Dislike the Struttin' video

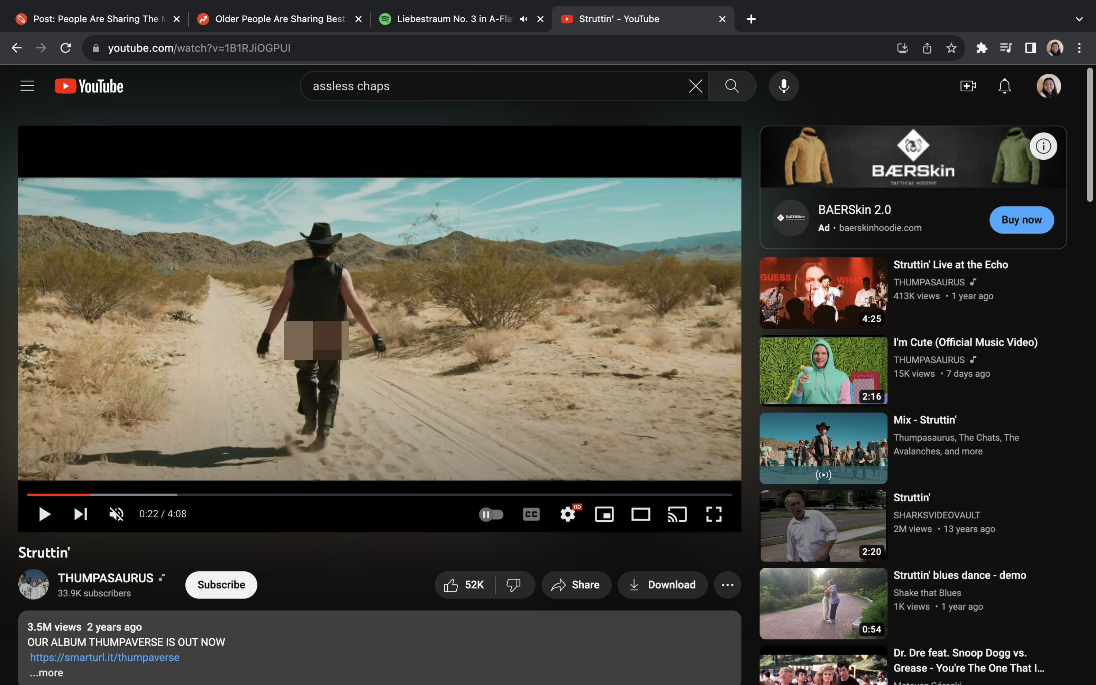(513, 585)
